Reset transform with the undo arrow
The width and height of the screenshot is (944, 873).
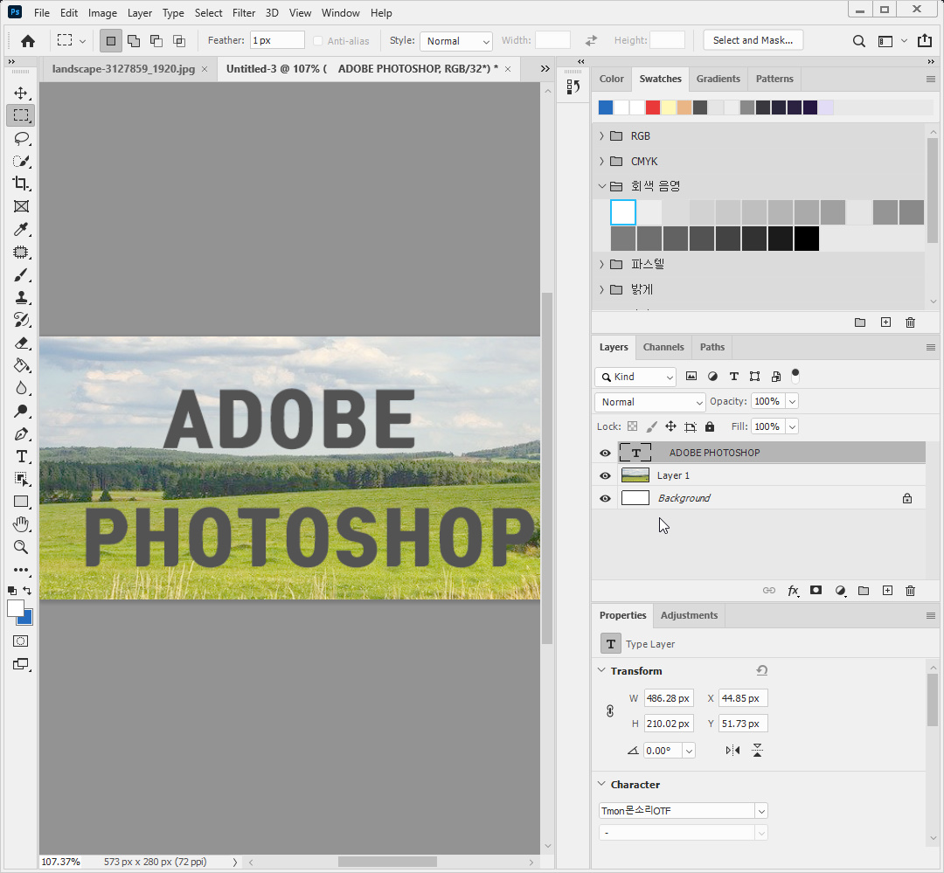(x=761, y=670)
